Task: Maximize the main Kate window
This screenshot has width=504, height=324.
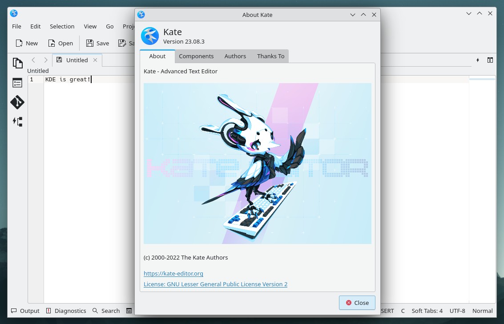Action: (479, 13)
